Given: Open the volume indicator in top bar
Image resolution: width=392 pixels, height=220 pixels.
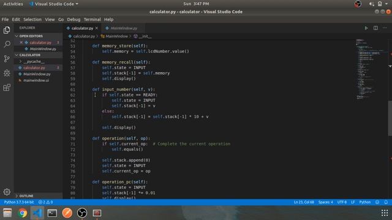Looking at the screenshot, I should pyautogui.click(x=371, y=4).
